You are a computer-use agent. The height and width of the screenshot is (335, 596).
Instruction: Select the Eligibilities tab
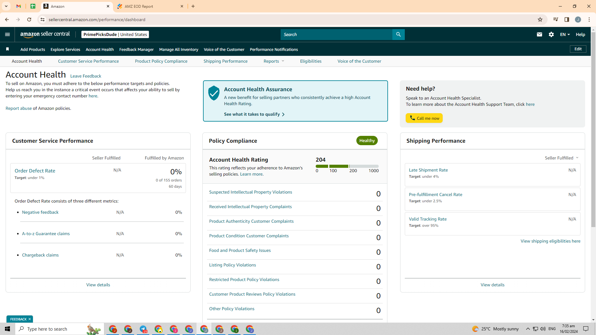pos(311,61)
